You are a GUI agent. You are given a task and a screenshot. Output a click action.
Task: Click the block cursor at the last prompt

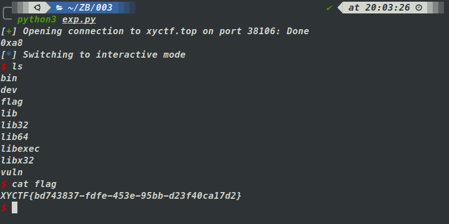click(x=15, y=207)
